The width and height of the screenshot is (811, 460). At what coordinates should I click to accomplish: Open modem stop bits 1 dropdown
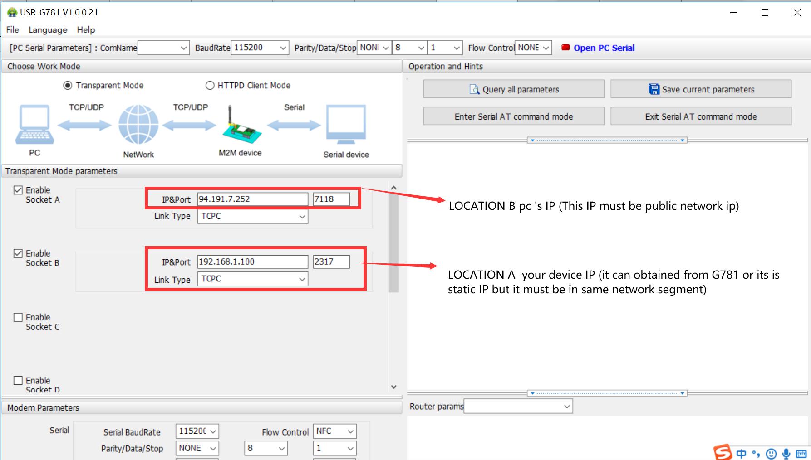(x=334, y=448)
